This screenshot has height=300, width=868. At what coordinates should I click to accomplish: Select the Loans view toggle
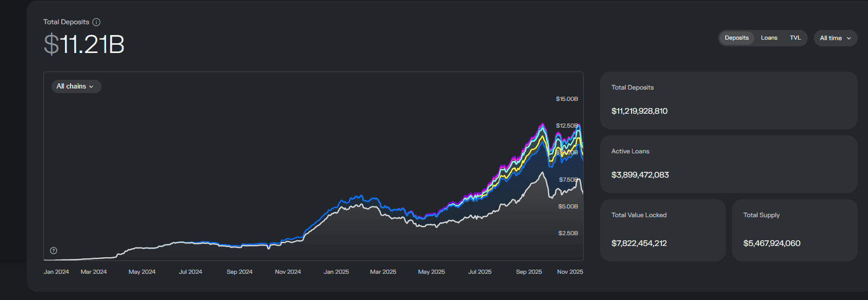click(x=769, y=38)
